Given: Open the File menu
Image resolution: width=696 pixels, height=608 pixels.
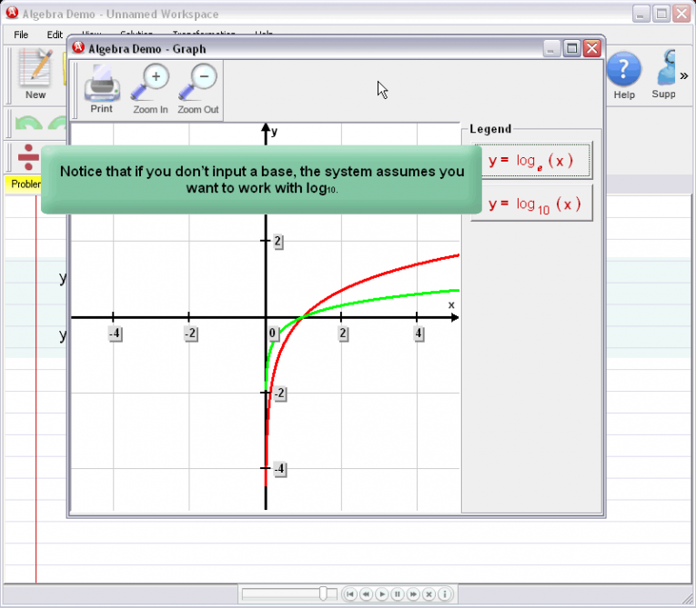Looking at the screenshot, I should (21, 35).
